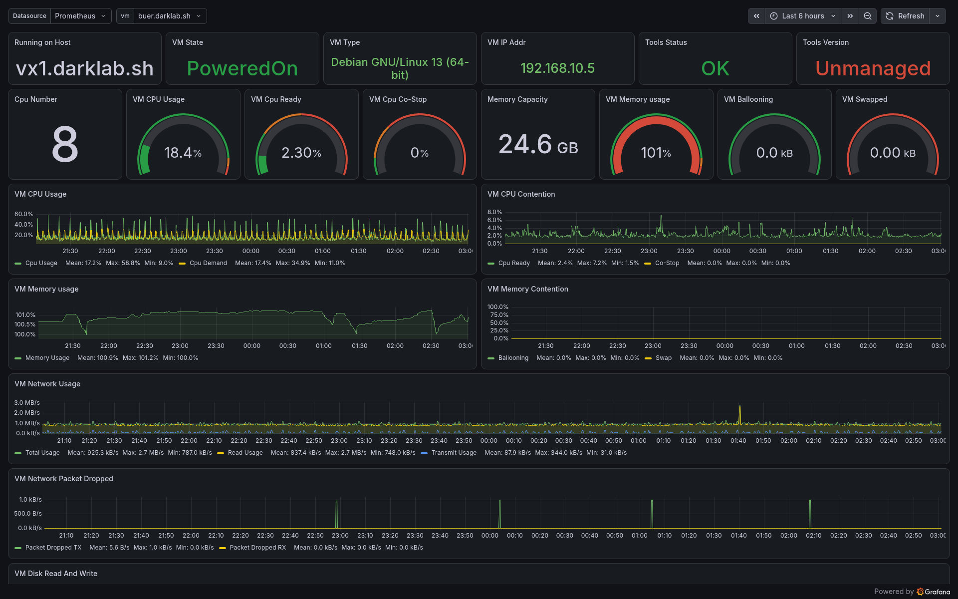Click the Refresh button
This screenshot has width=958, height=599.
click(906, 16)
